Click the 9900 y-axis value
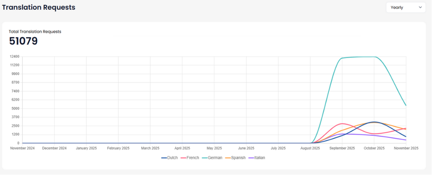 15,74
